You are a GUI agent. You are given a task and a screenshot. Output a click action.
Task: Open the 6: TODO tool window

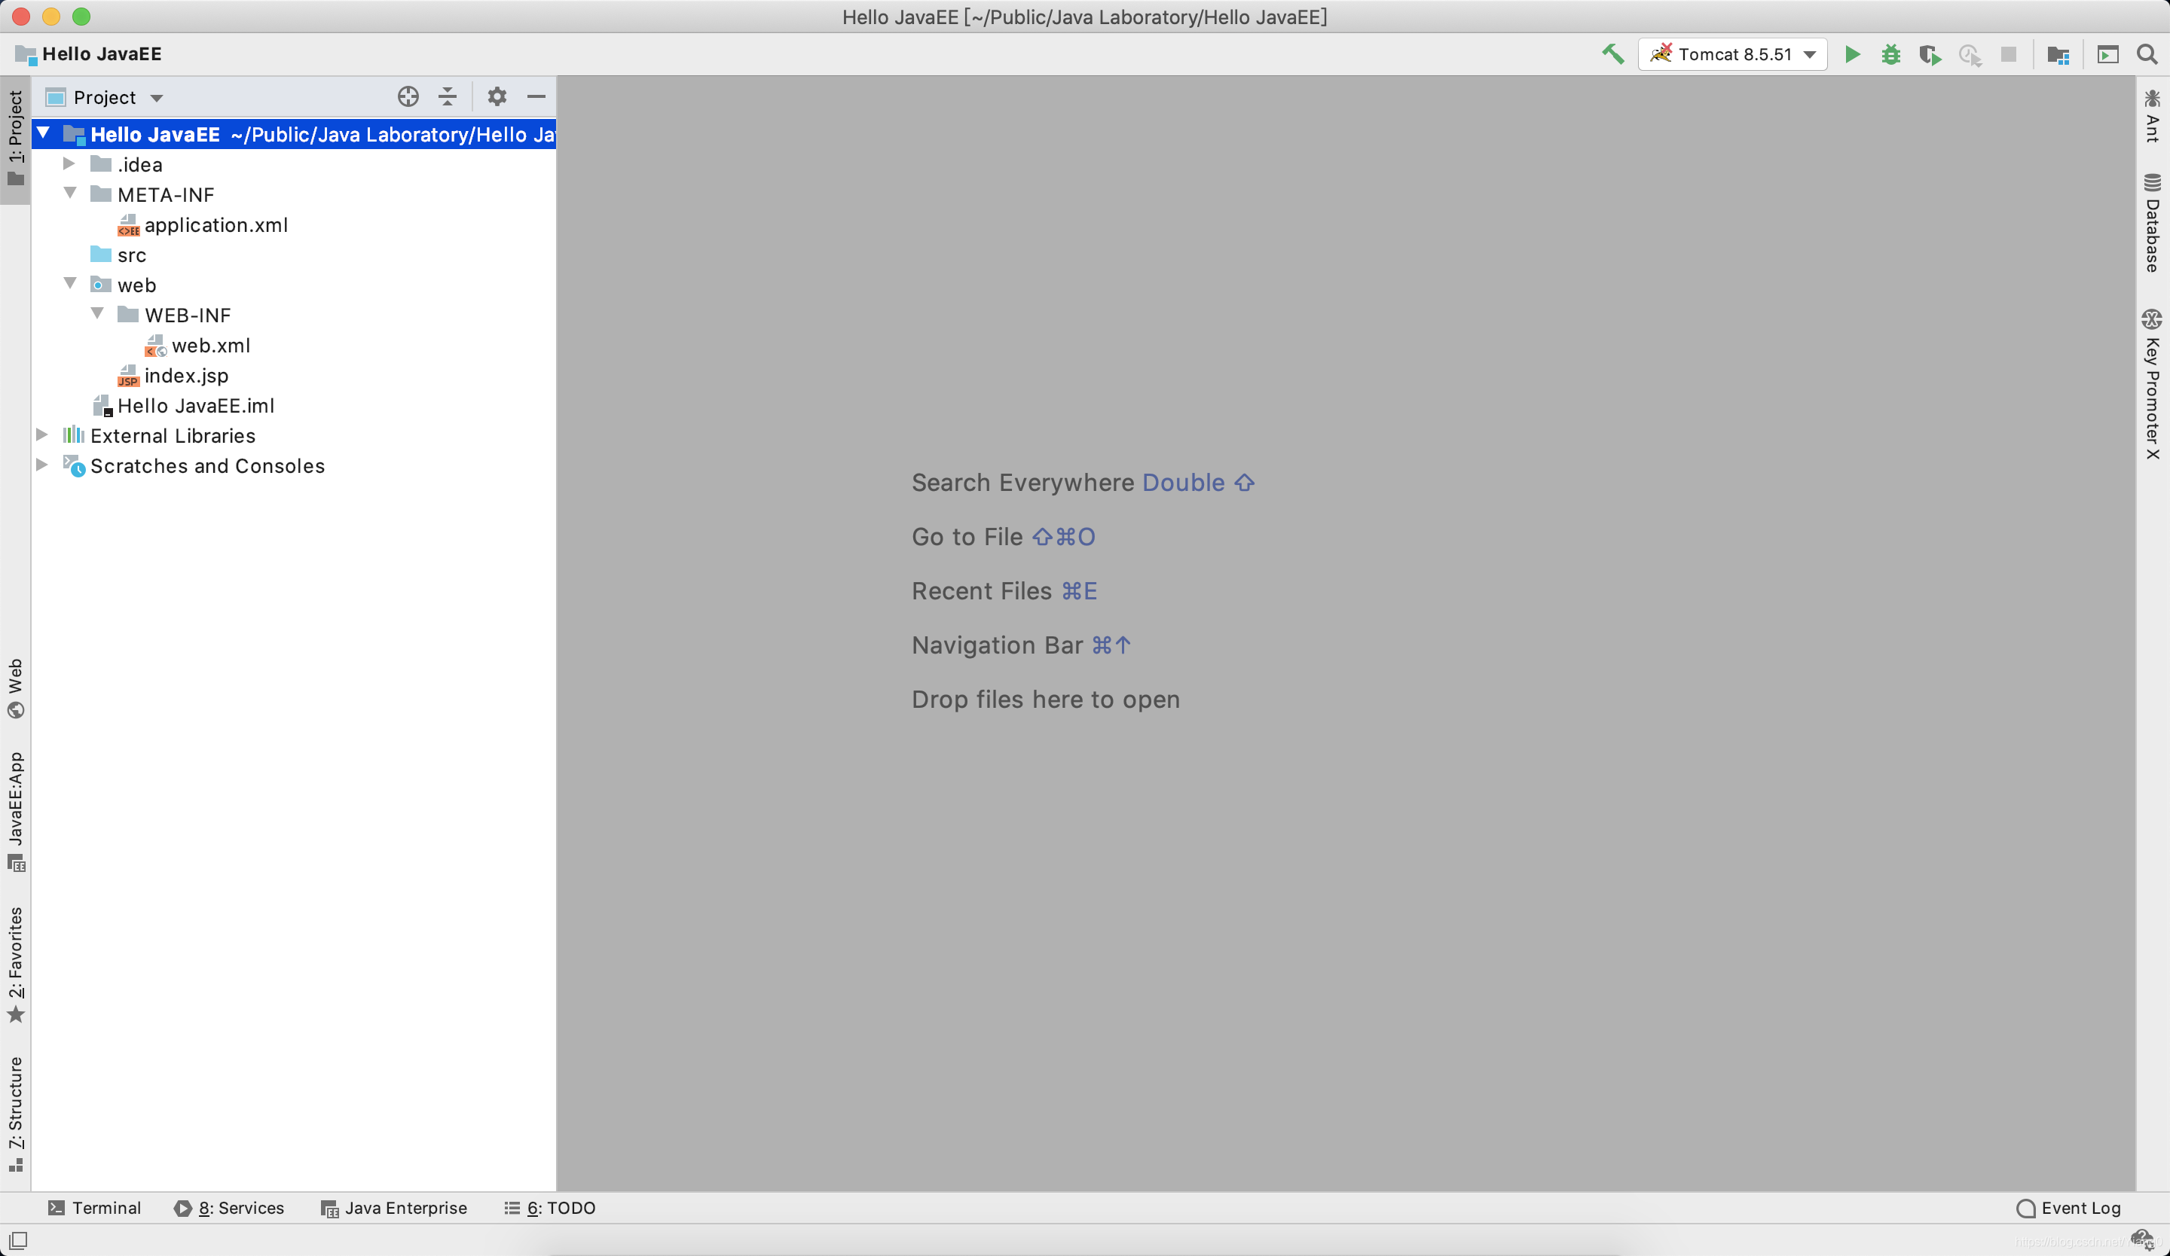[549, 1207]
